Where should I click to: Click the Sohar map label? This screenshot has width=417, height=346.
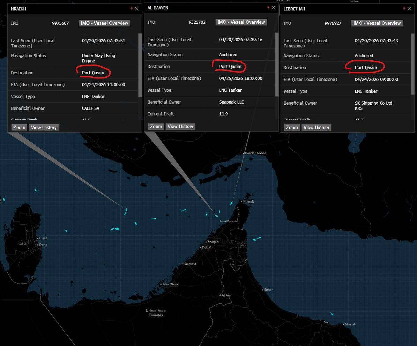point(268,289)
